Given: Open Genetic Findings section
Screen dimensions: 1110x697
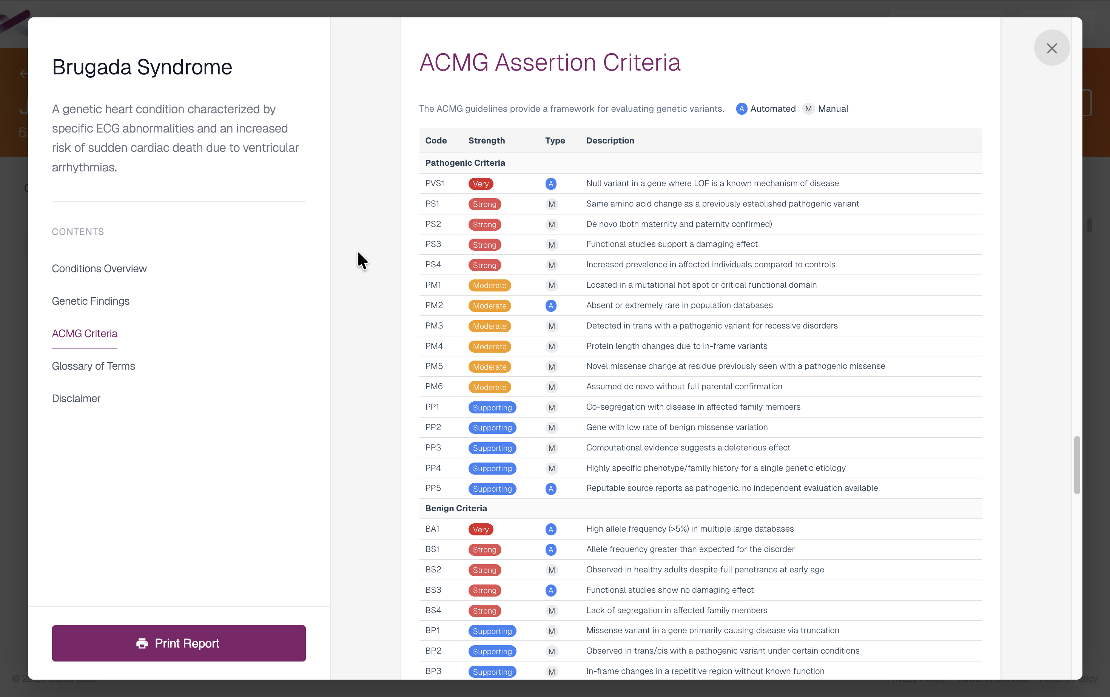Looking at the screenshot, I should pyautogui.click(x=90, y=301).
